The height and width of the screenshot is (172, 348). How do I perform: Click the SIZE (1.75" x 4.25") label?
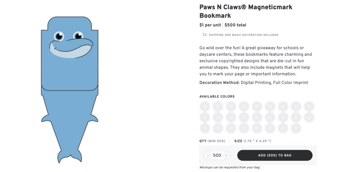click(253, 141)
